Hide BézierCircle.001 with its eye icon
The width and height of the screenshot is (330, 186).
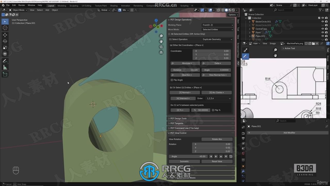click(x=323, y=22)
